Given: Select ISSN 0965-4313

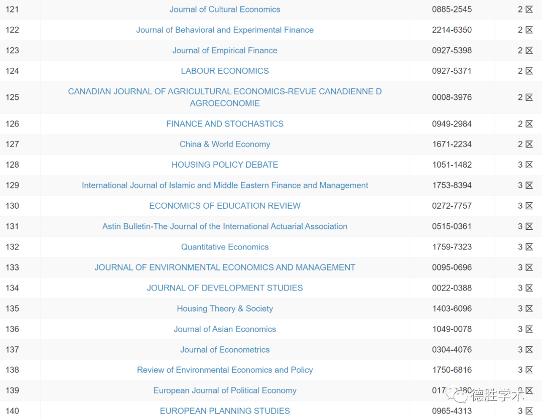Looking at the screenshot, I should (x=452, y=411).
